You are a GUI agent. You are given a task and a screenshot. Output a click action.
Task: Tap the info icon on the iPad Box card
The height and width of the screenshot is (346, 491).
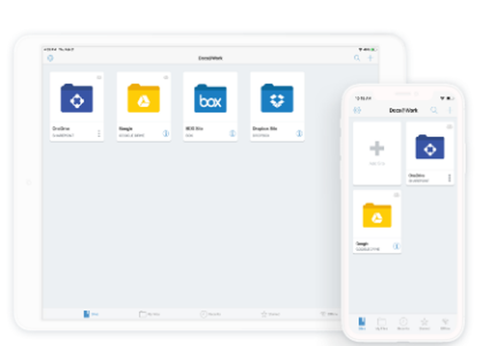point(232,134)
